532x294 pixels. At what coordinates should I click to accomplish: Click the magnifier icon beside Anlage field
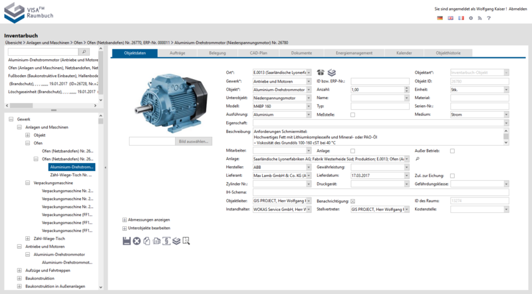click(x=418, y=159)
